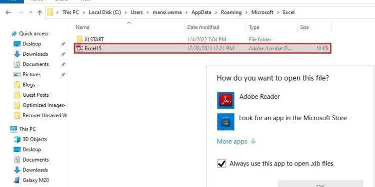
Task: Toggle Always use this app checkbox
Action: coord(221,164)
